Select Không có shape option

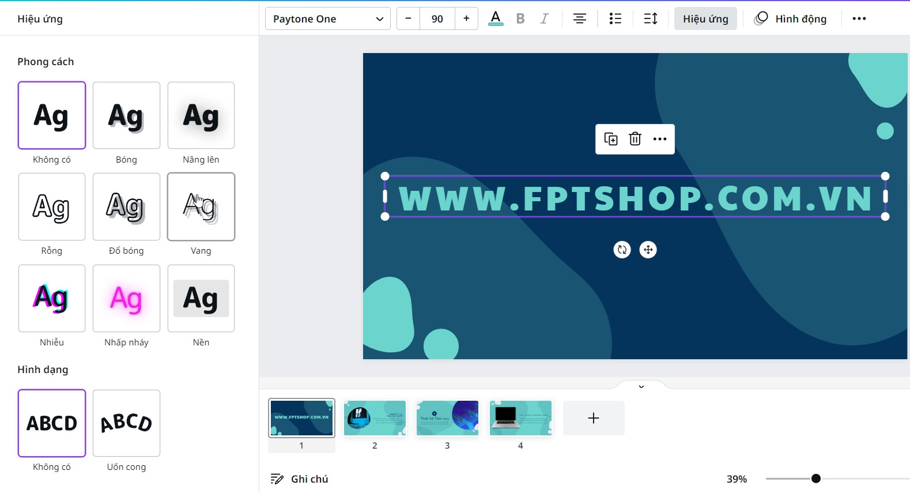[52, 423]
